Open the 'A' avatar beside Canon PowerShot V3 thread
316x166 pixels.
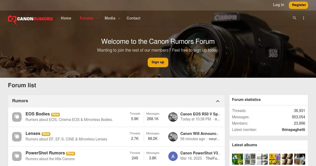173,156
